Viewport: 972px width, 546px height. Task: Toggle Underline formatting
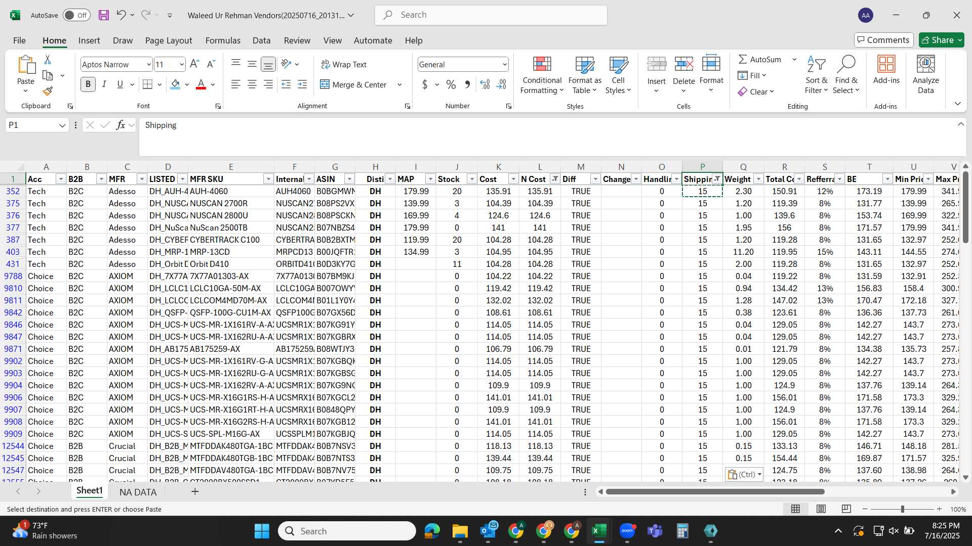[120, 84]
